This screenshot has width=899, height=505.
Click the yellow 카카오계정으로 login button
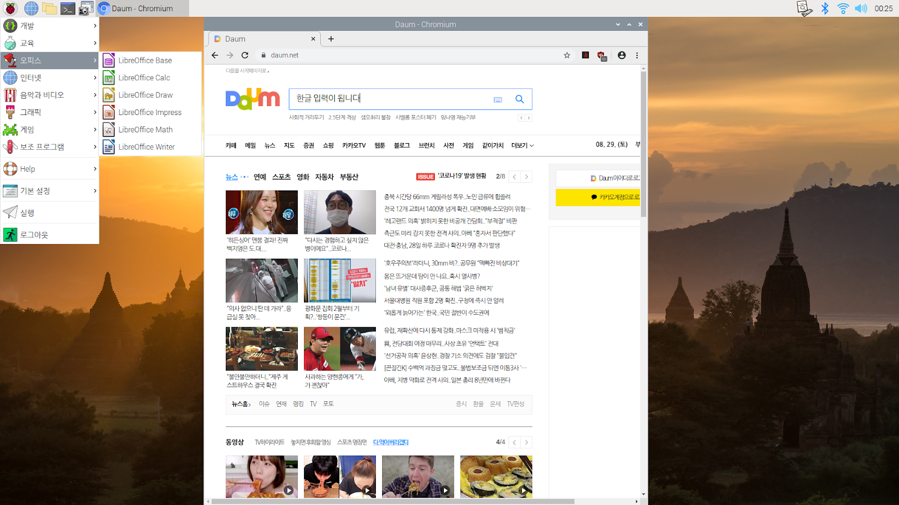click(x=598, y=197)
